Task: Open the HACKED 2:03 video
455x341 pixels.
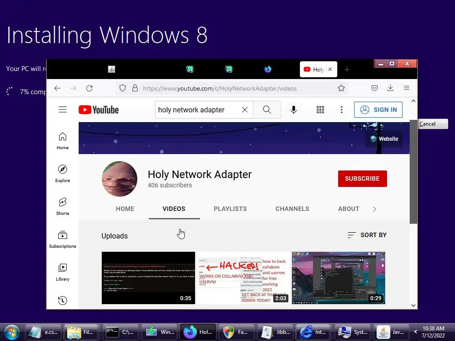Action: pos(243,278)
